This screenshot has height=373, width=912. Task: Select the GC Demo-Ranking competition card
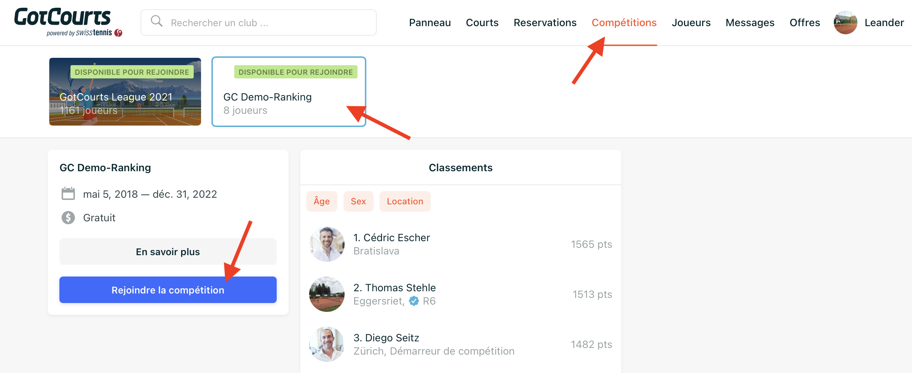[x=289, y=92]
